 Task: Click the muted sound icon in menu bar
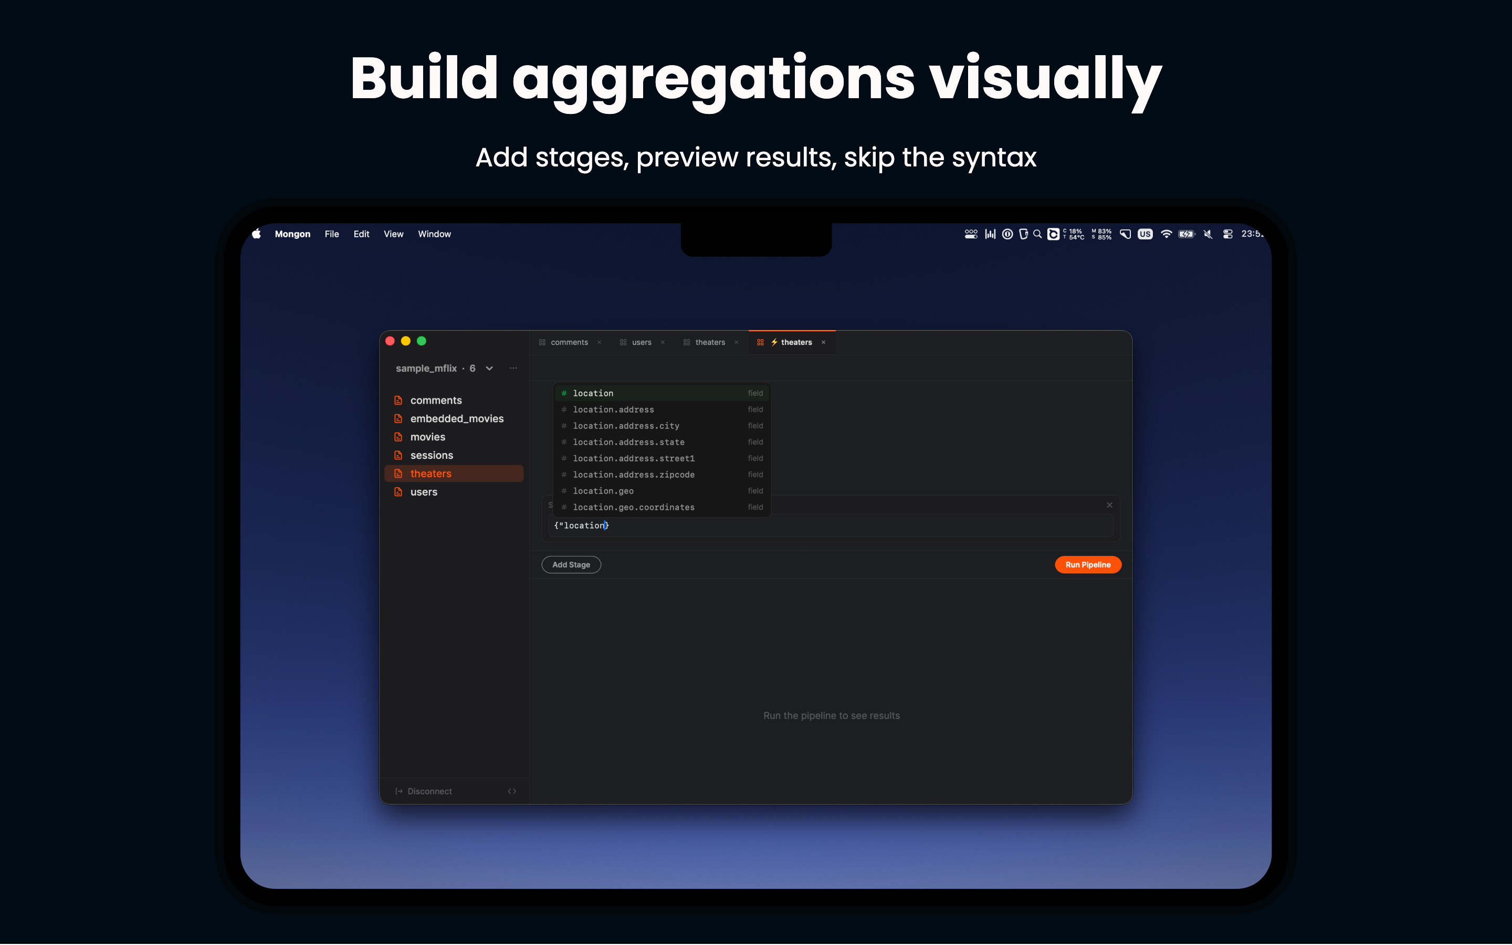point(1207,234)
